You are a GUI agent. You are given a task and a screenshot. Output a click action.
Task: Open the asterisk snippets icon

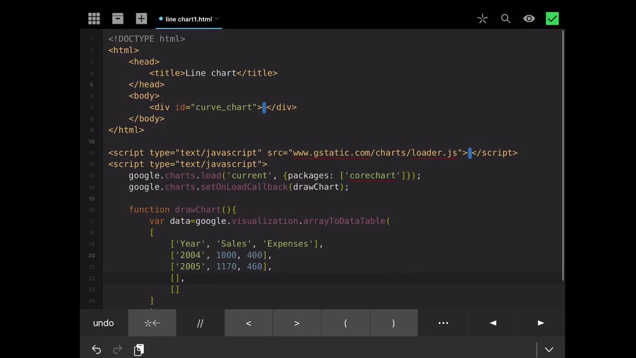tap(482, 19)
